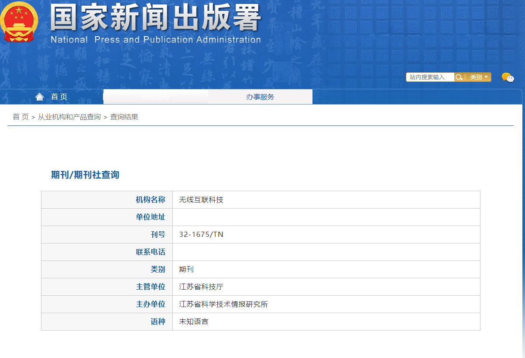Click the 期刊/期刊社查询 heading

[x=85, y=175]
